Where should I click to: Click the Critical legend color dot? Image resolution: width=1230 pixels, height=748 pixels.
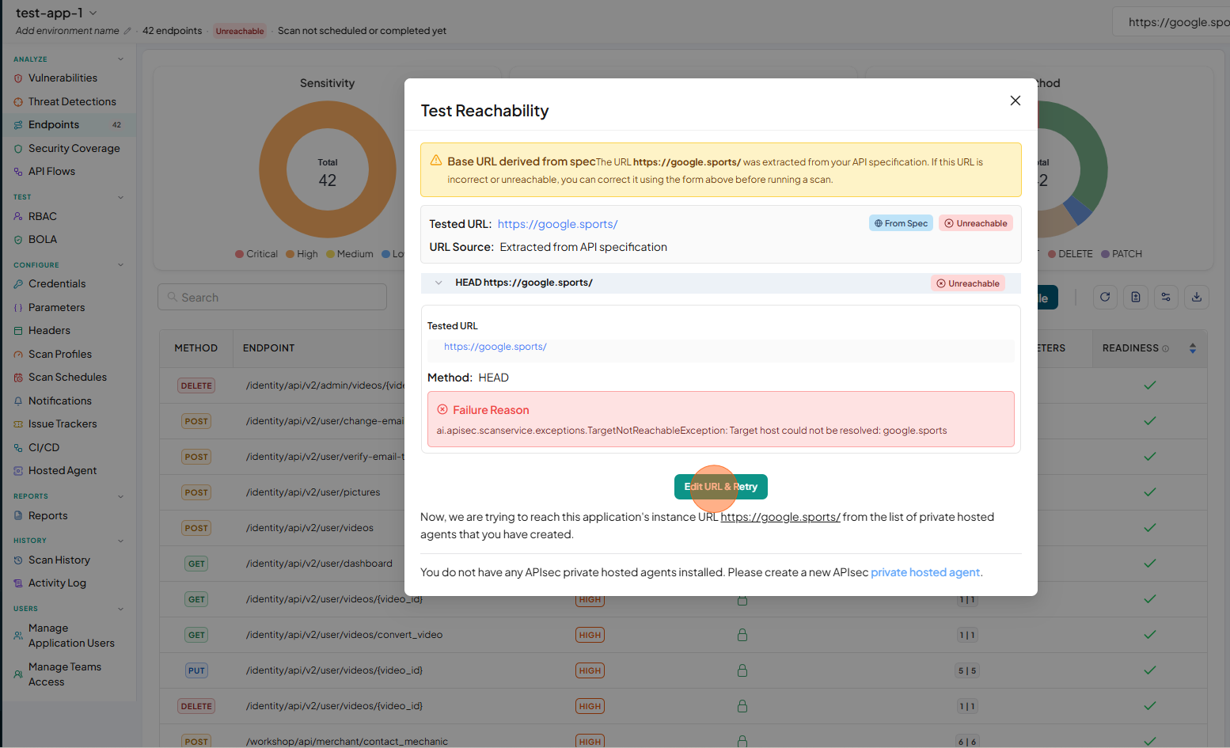[239, 254]
